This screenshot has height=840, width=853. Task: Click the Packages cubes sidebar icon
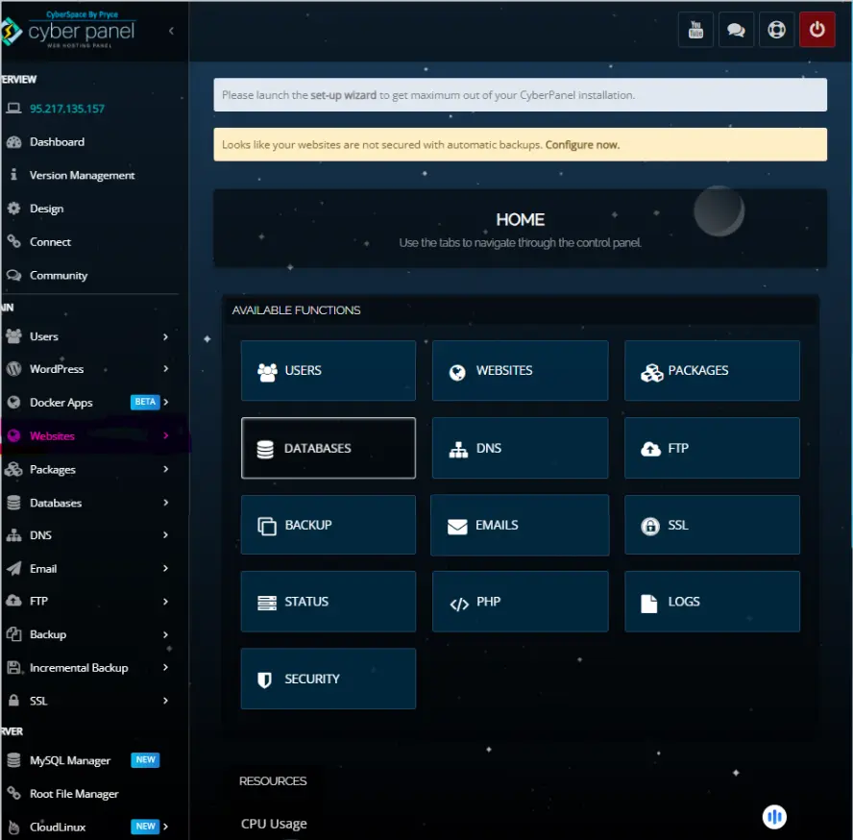(x=13, y=469)
